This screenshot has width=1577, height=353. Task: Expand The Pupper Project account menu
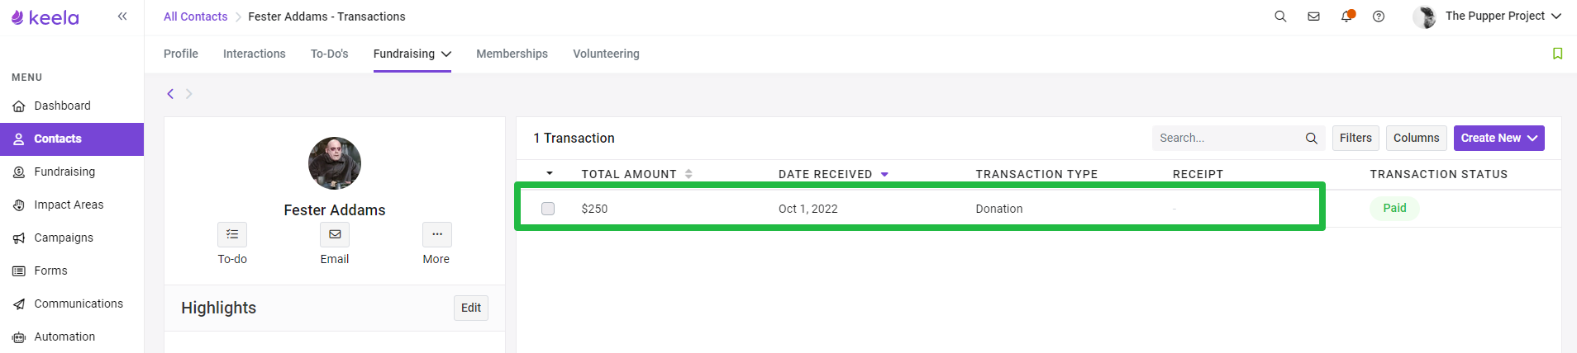click(x=1488, y=16)
